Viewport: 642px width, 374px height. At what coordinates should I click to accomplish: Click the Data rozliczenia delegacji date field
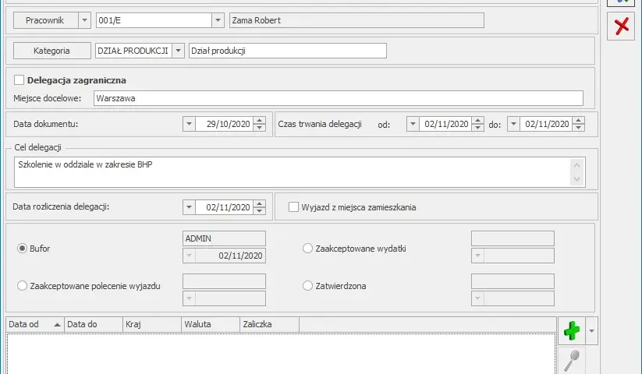[x=225, y=207]
